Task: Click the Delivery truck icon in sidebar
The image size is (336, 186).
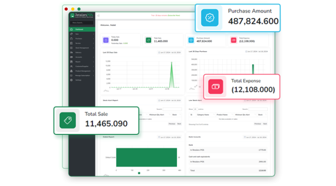Action: [71, 53]
